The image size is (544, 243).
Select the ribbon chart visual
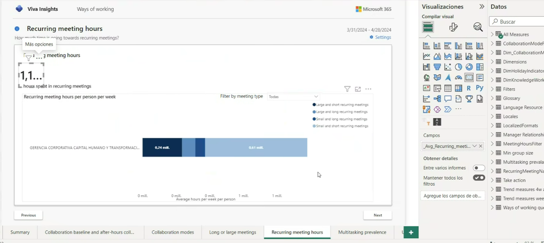tap(479, 56)
